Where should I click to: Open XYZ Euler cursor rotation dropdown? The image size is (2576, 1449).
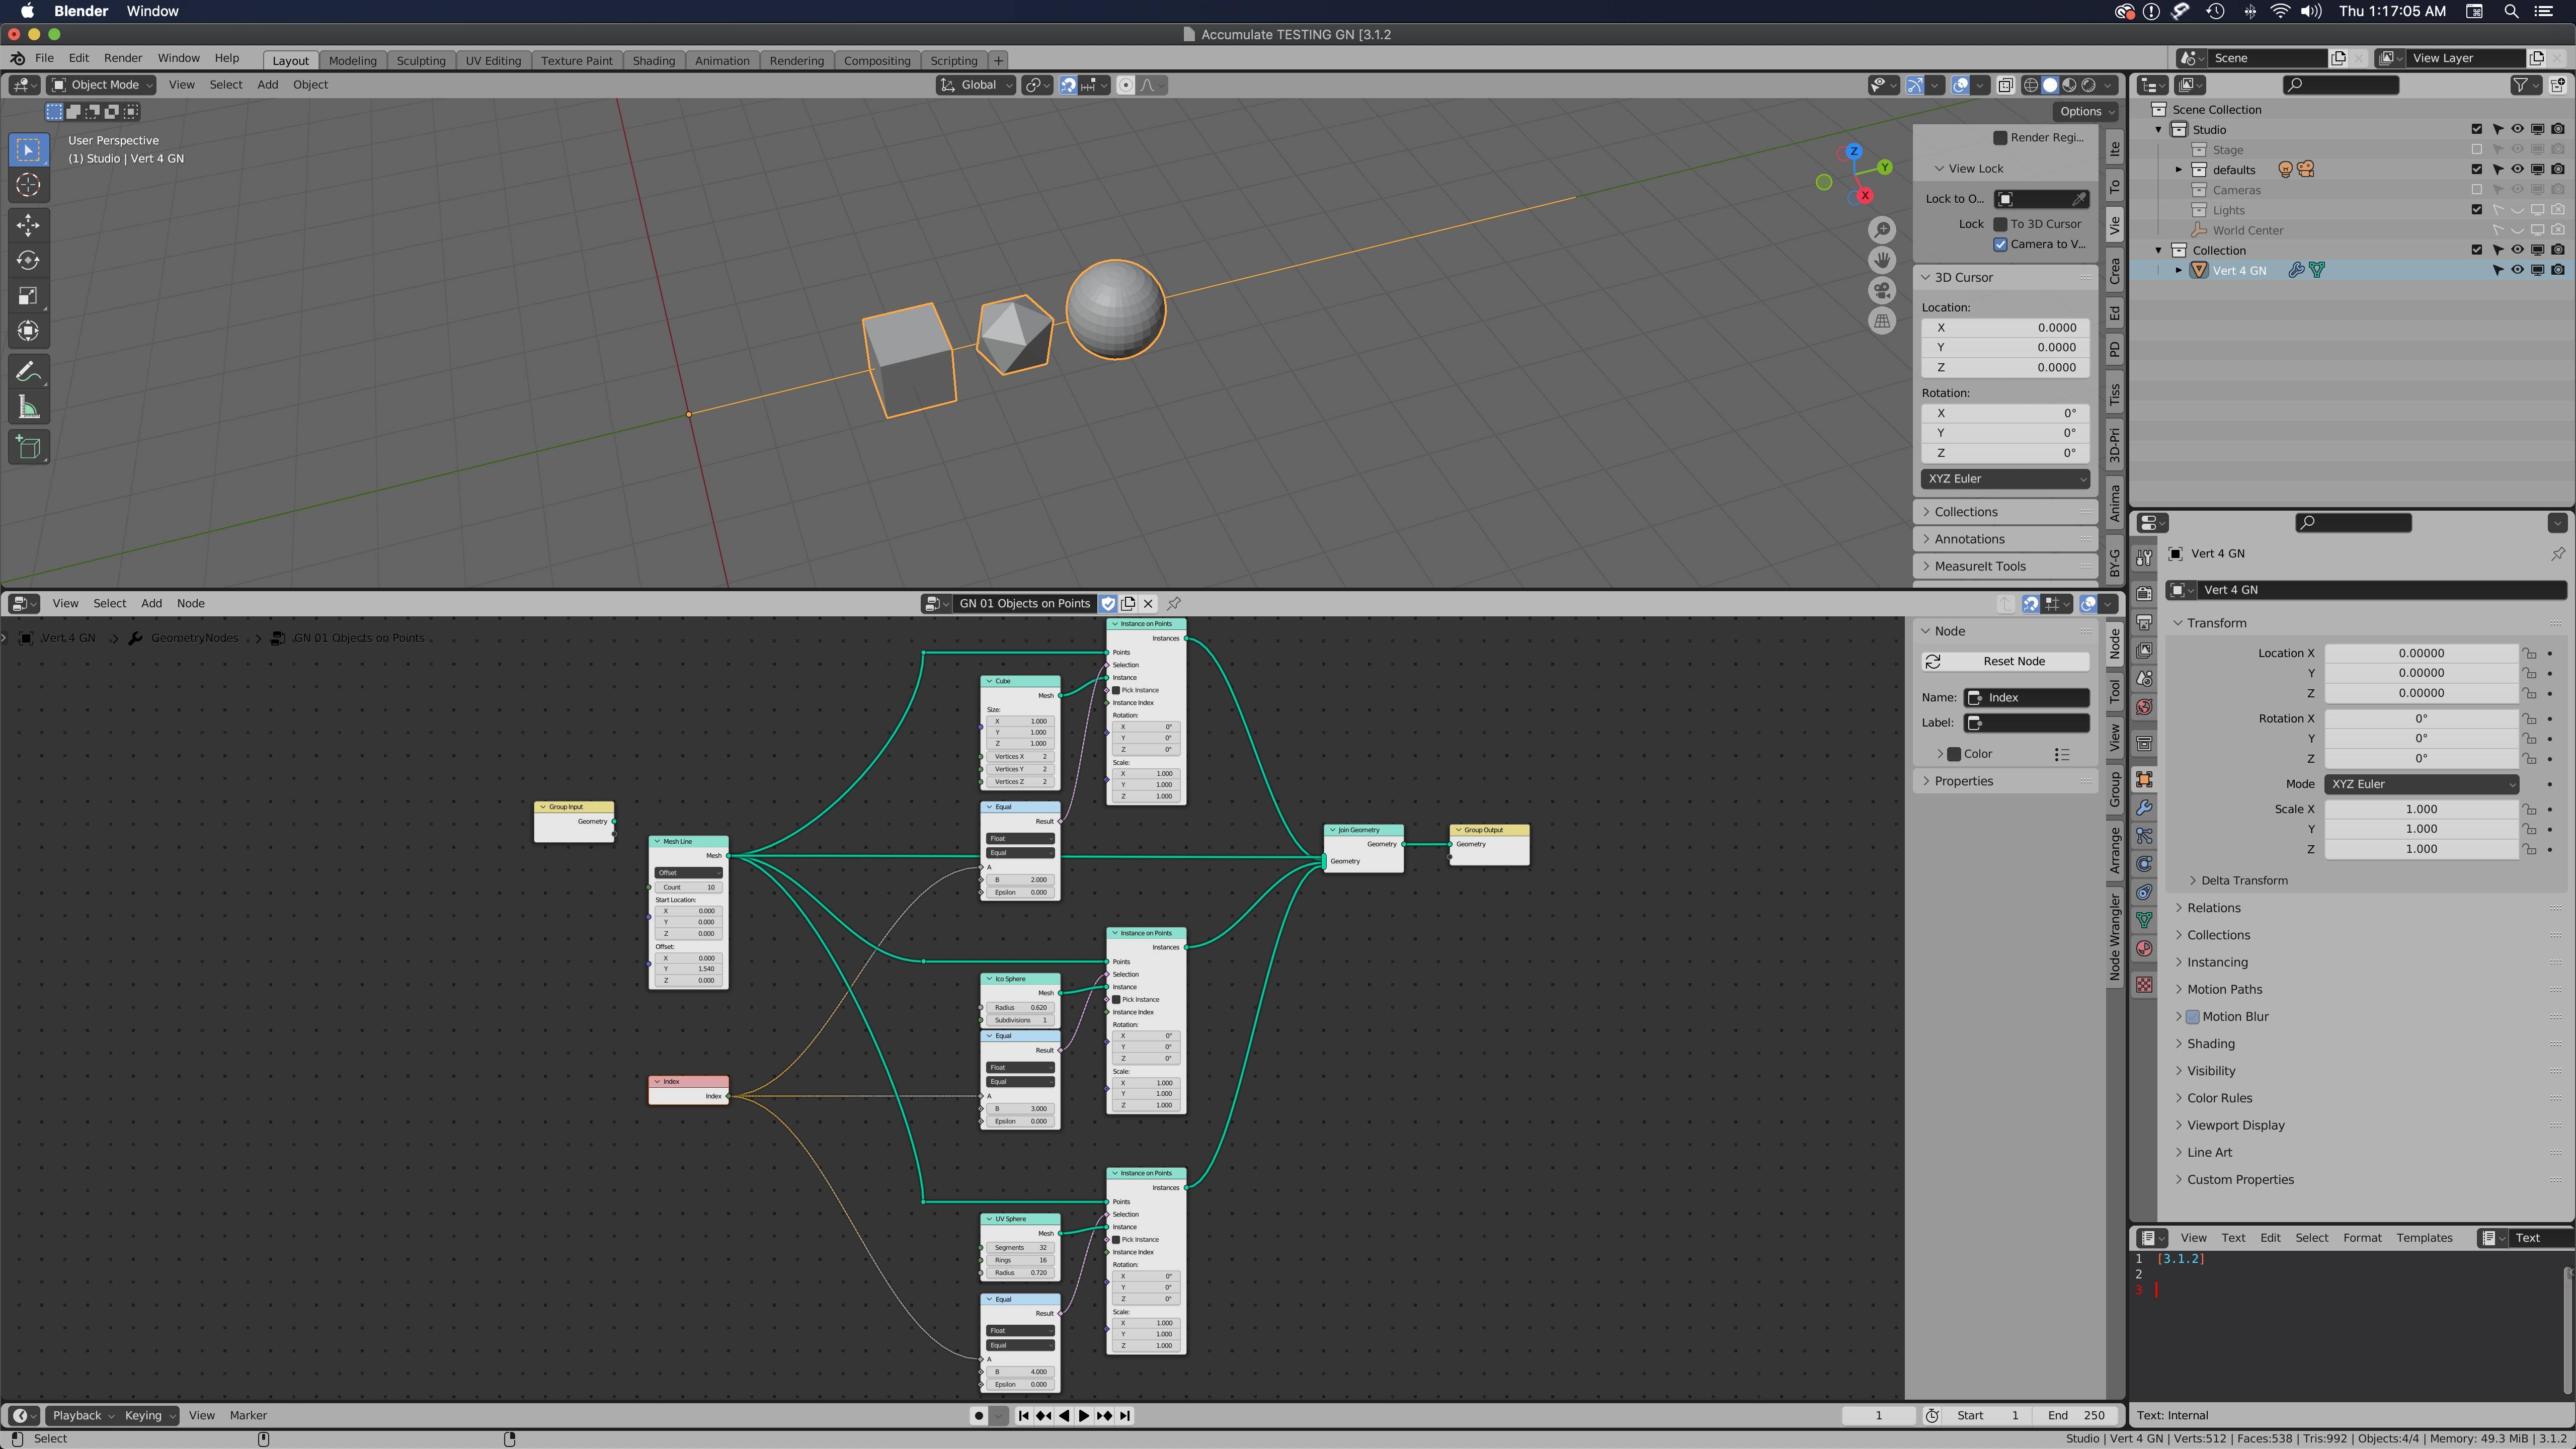point(2004,478)
